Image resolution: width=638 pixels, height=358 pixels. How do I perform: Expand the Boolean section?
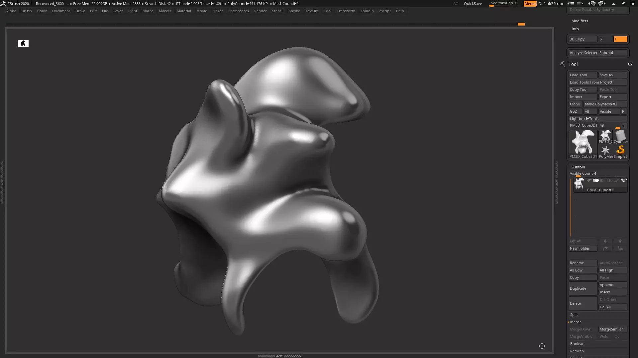pos(577,344)
